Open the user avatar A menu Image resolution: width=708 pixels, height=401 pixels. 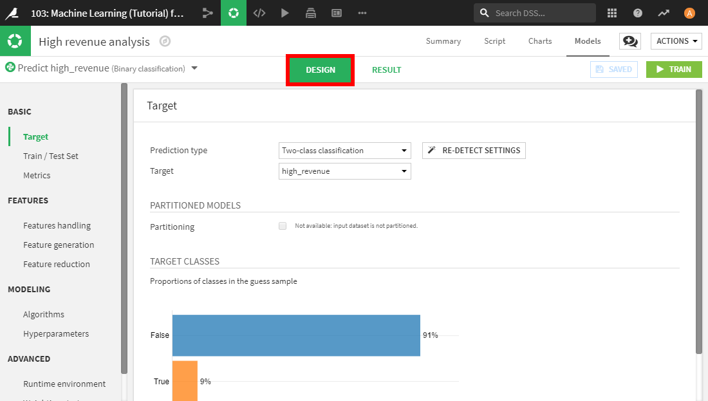[x=689, y=13]
